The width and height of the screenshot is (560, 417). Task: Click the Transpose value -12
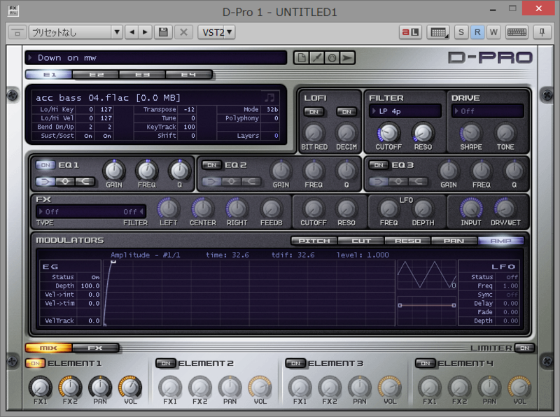click(189, 110)
